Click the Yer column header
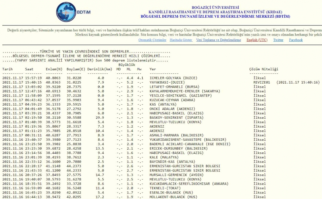This screenshot has height=199, width=322. [153, 69]
